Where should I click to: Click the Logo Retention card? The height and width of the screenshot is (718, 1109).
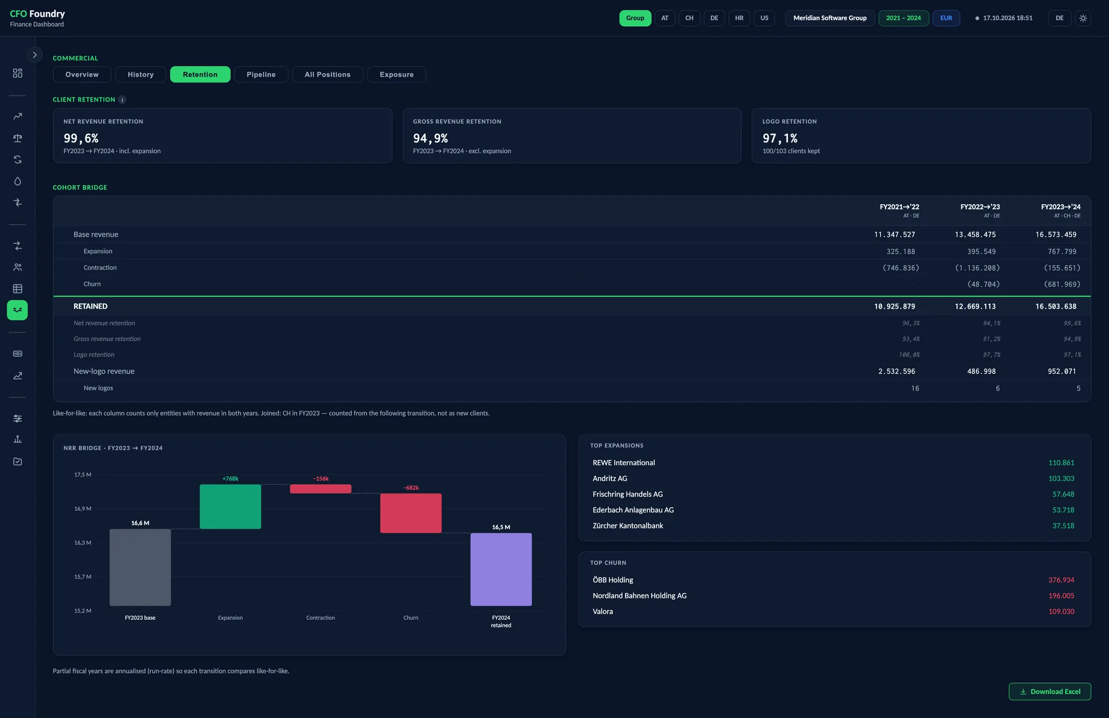pos(921,136)
